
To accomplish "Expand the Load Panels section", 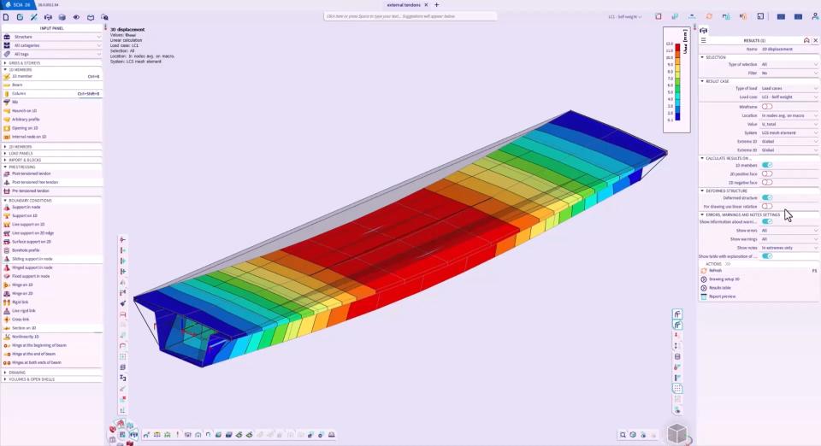I will click(19, 153).
